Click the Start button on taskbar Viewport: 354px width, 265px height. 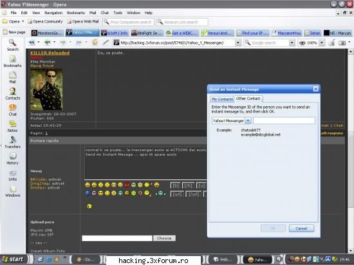(14, 259)
